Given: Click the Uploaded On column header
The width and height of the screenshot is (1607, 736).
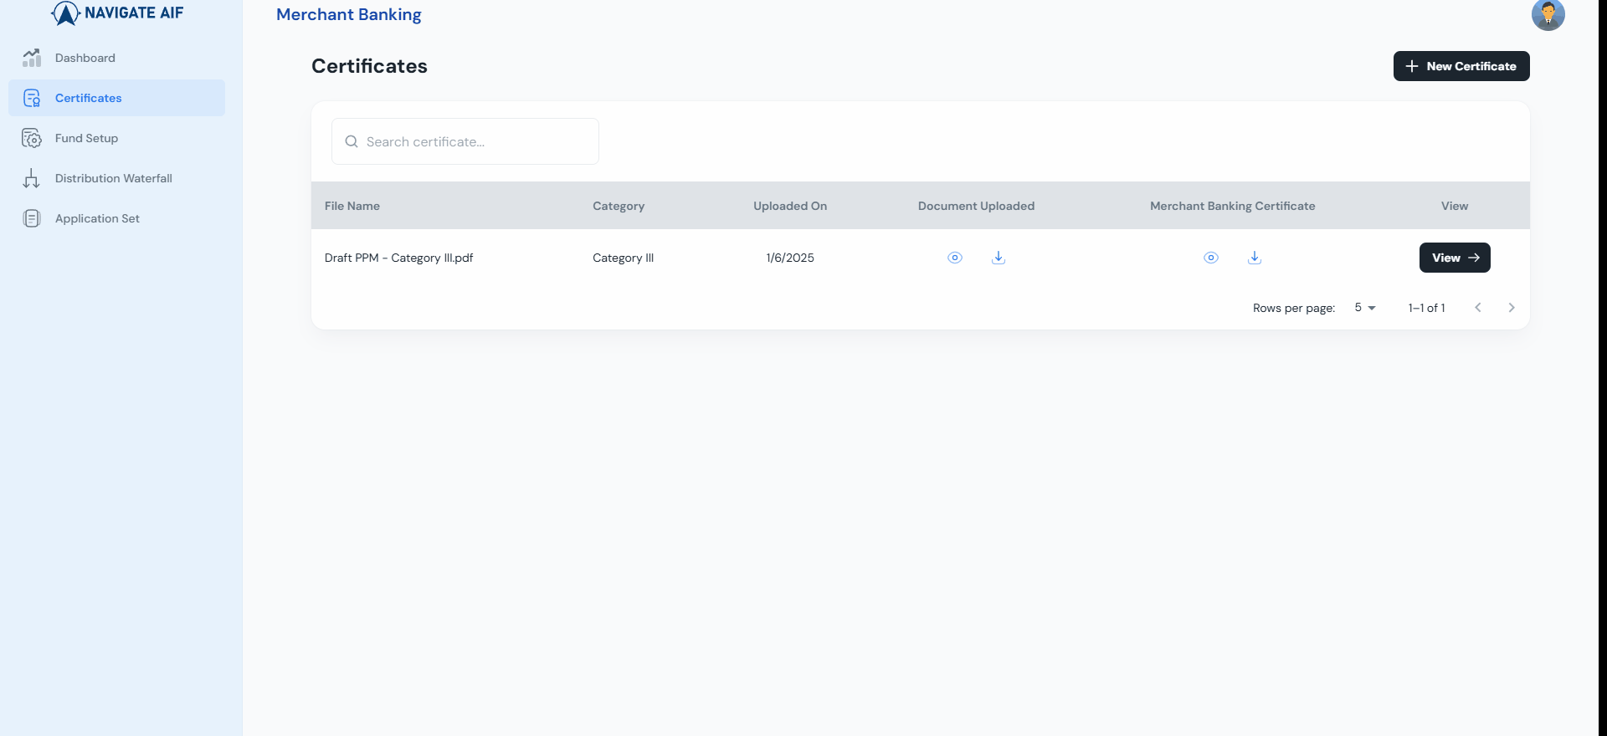Looking at the screenshot, I should (790, 206).
